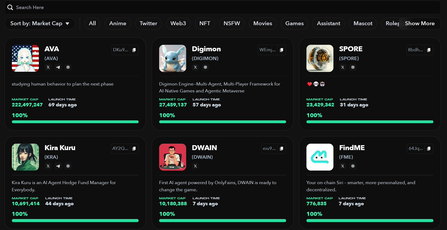Filter agents by Anime category
Image resolution: width=447 pixels, height=230 pixels.
(118, 23)
